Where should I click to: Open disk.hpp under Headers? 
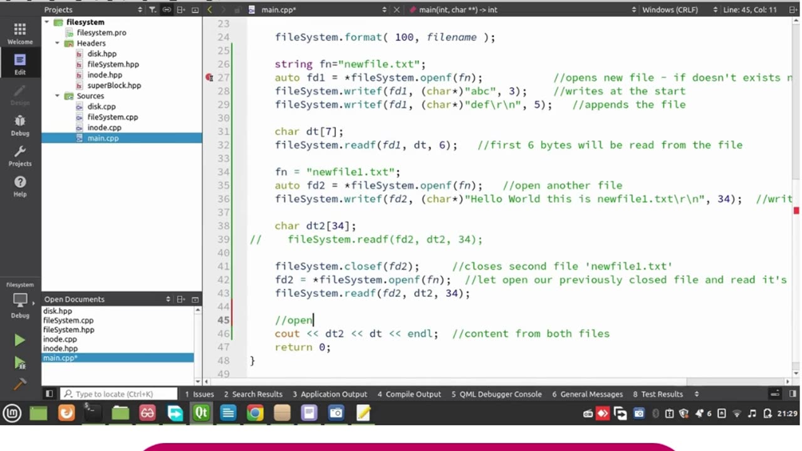[x=102, y=54]
